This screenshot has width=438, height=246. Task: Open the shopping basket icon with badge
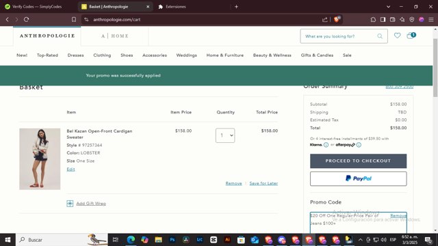click(x=411, y=36)
